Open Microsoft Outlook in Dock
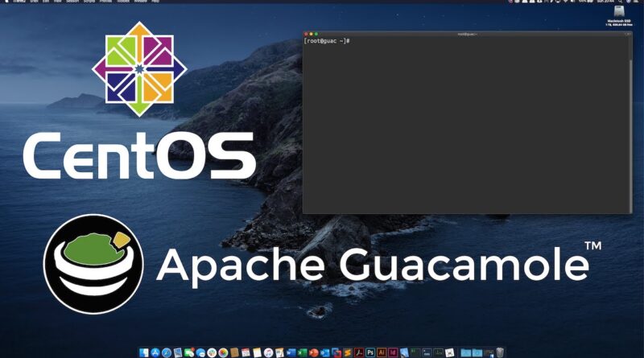Screen dimensions: 644x358 coord(325,352)
